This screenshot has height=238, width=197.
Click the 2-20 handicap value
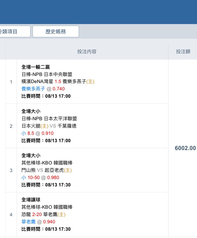[x=37, y=214]
